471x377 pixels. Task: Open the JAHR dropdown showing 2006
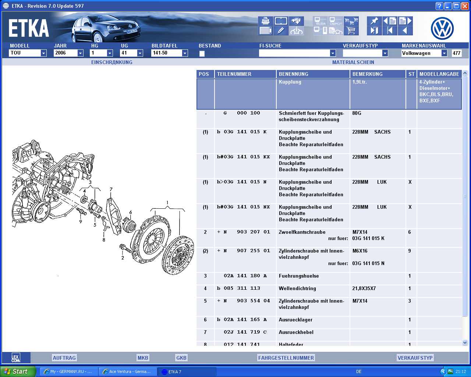coord(80,53)
